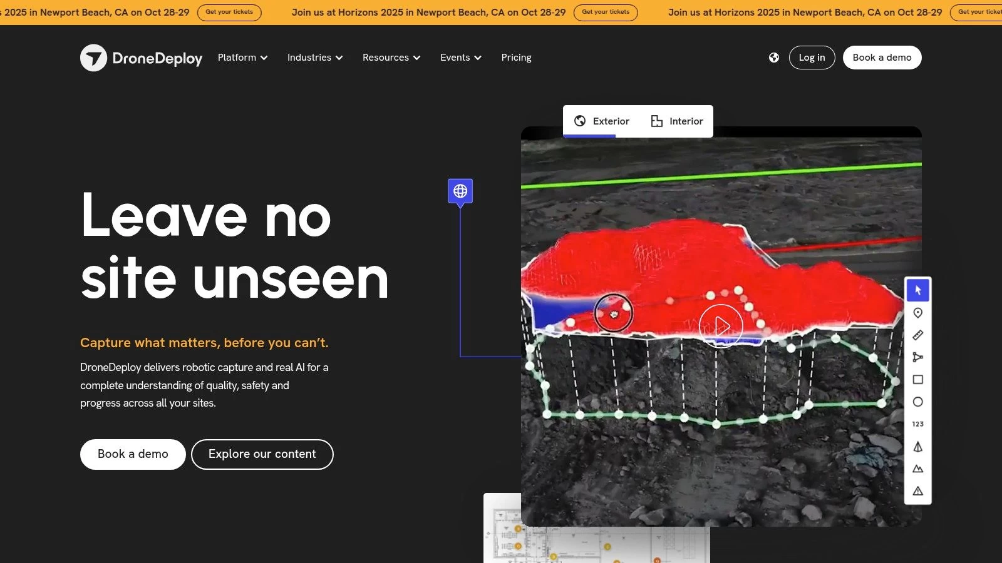This screenshot has width=1002, height=563.
Task: Click the Explore our content button
Action: click(x=262, y=454)
